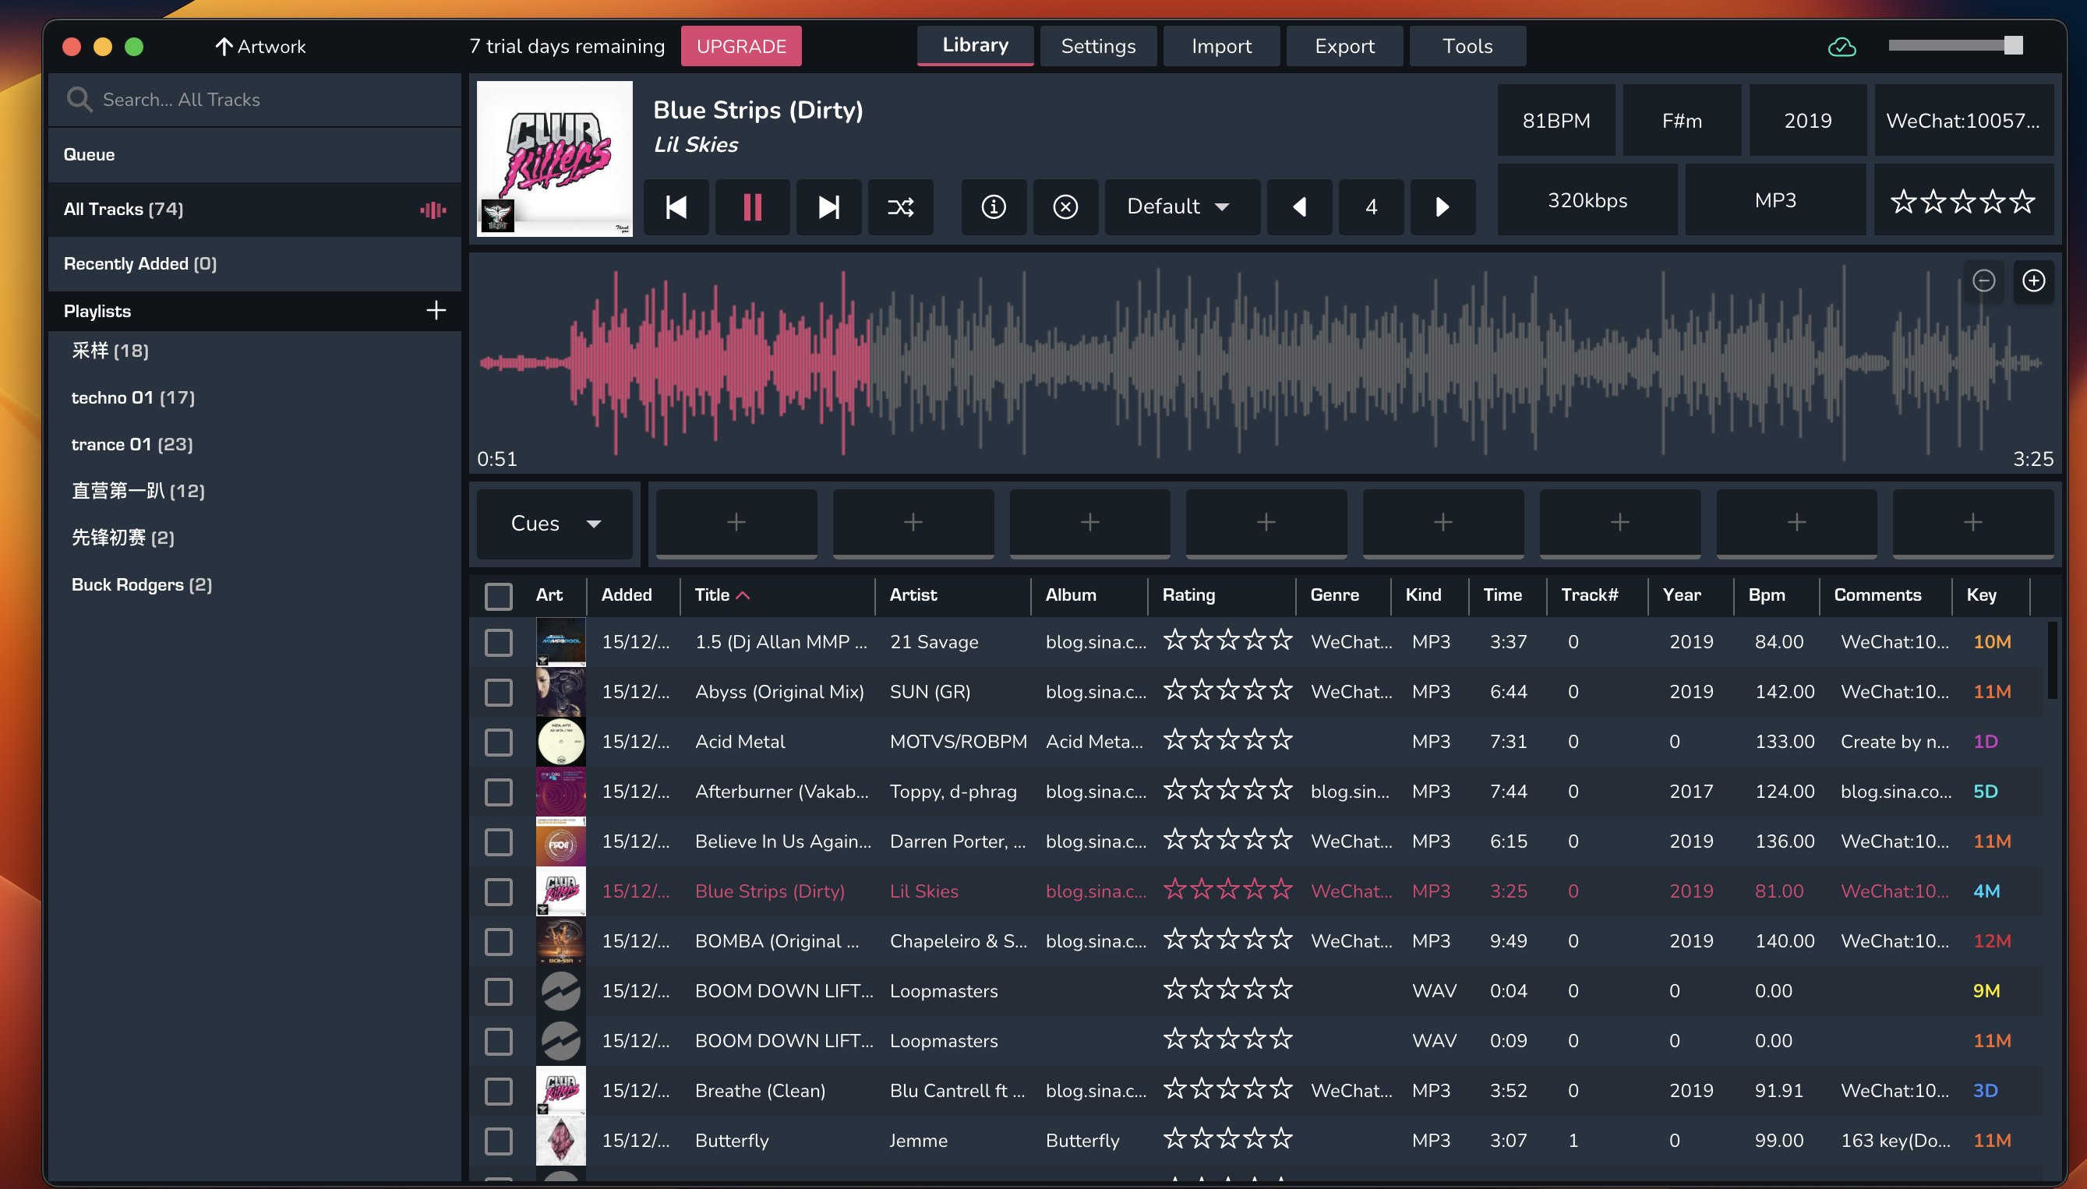Tick the Acid Metal track checkbox

coord(498,742)
